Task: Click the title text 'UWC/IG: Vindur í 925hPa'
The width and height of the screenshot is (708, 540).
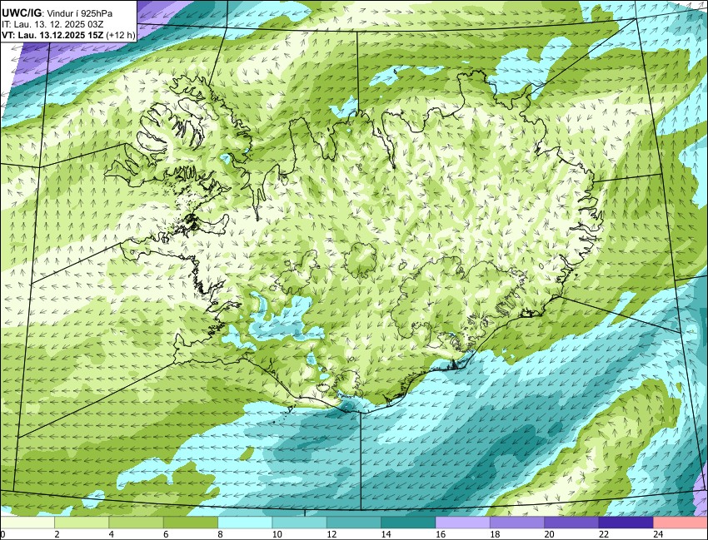Action: 57,13
